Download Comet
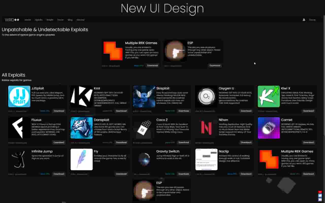Screen dimensions: 325x203 (x=308, y=142)
